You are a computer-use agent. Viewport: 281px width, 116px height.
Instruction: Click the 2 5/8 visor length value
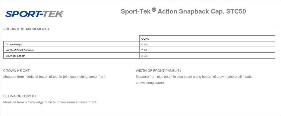144,56
